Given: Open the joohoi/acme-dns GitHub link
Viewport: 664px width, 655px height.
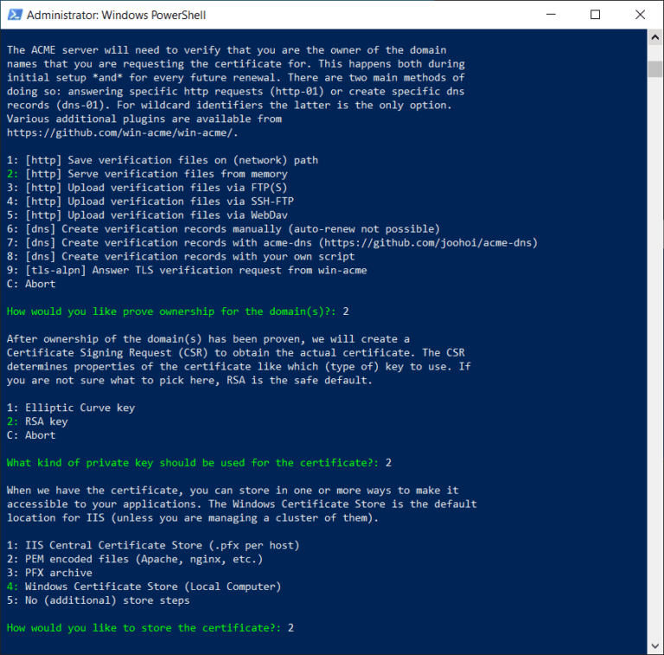Looking at the screenshot, I should [427, 242].
